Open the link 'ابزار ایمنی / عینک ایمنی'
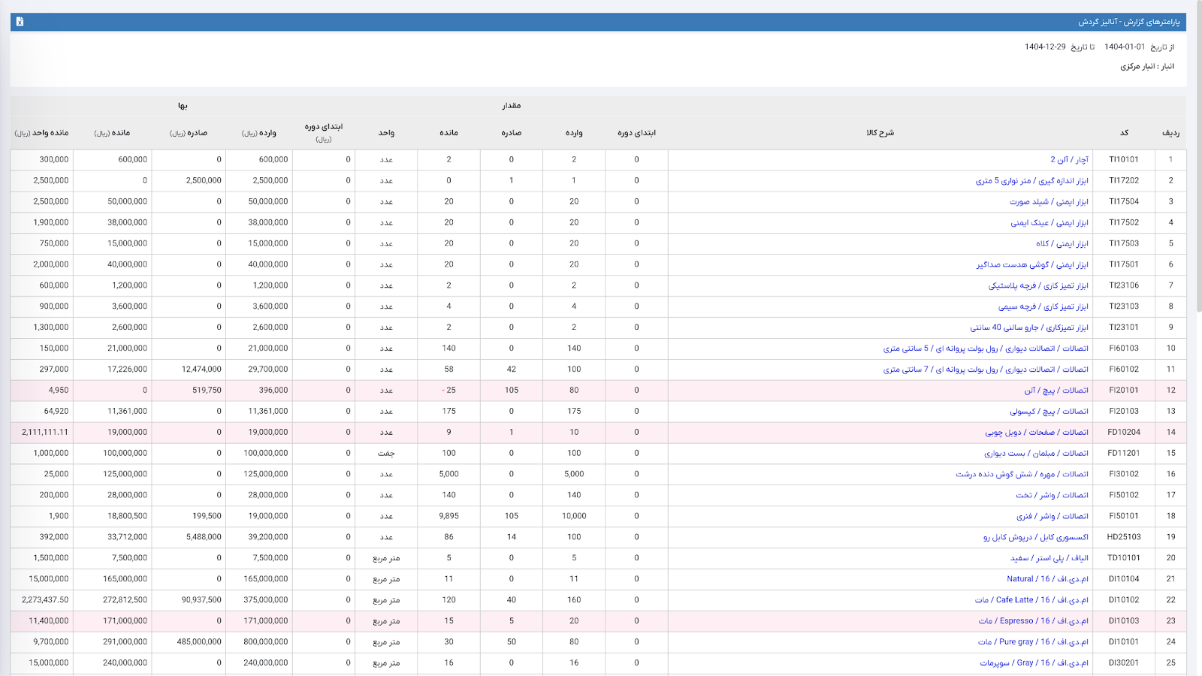 click(x=1049, y=222)
